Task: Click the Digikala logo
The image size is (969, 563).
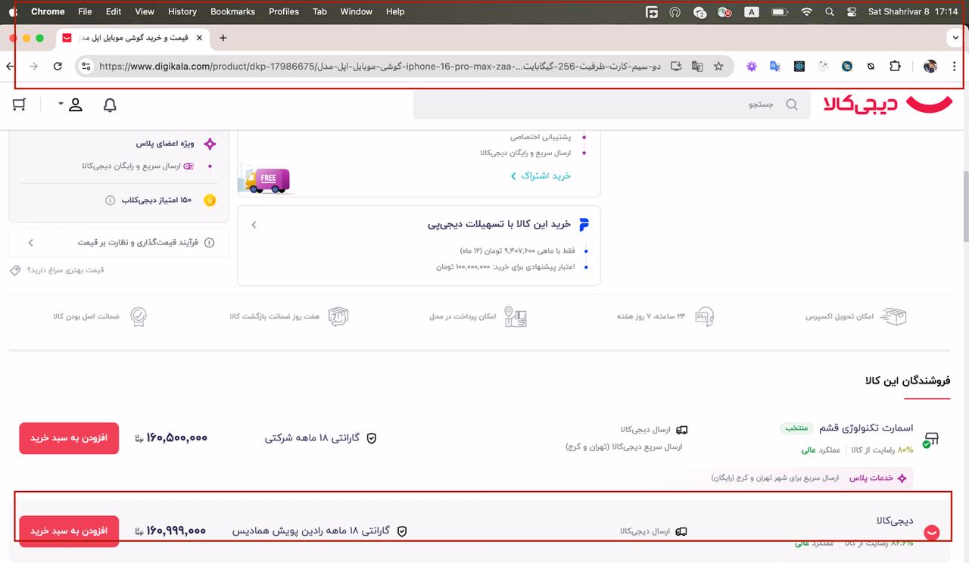Action: click(890, 105)
